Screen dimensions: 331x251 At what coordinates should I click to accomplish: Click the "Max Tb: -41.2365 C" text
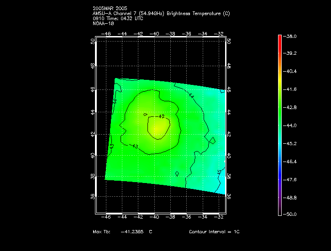click(x=122, y=232)
